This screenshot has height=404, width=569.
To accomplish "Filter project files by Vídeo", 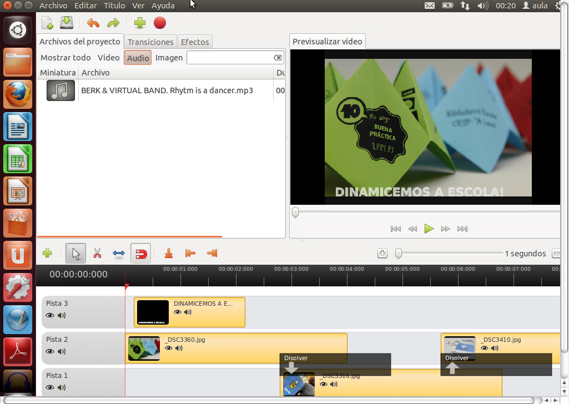I will [108, 58].
